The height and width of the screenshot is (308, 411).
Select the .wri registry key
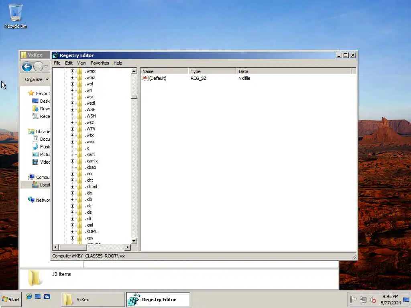coord(89,90)
